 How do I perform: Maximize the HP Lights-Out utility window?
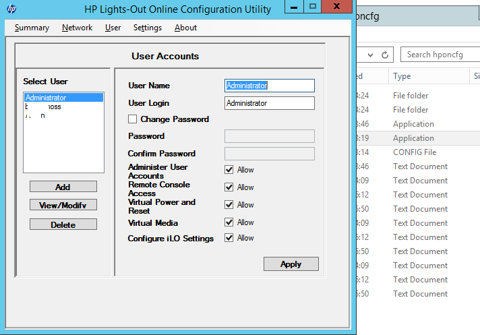tap(313, 7)
